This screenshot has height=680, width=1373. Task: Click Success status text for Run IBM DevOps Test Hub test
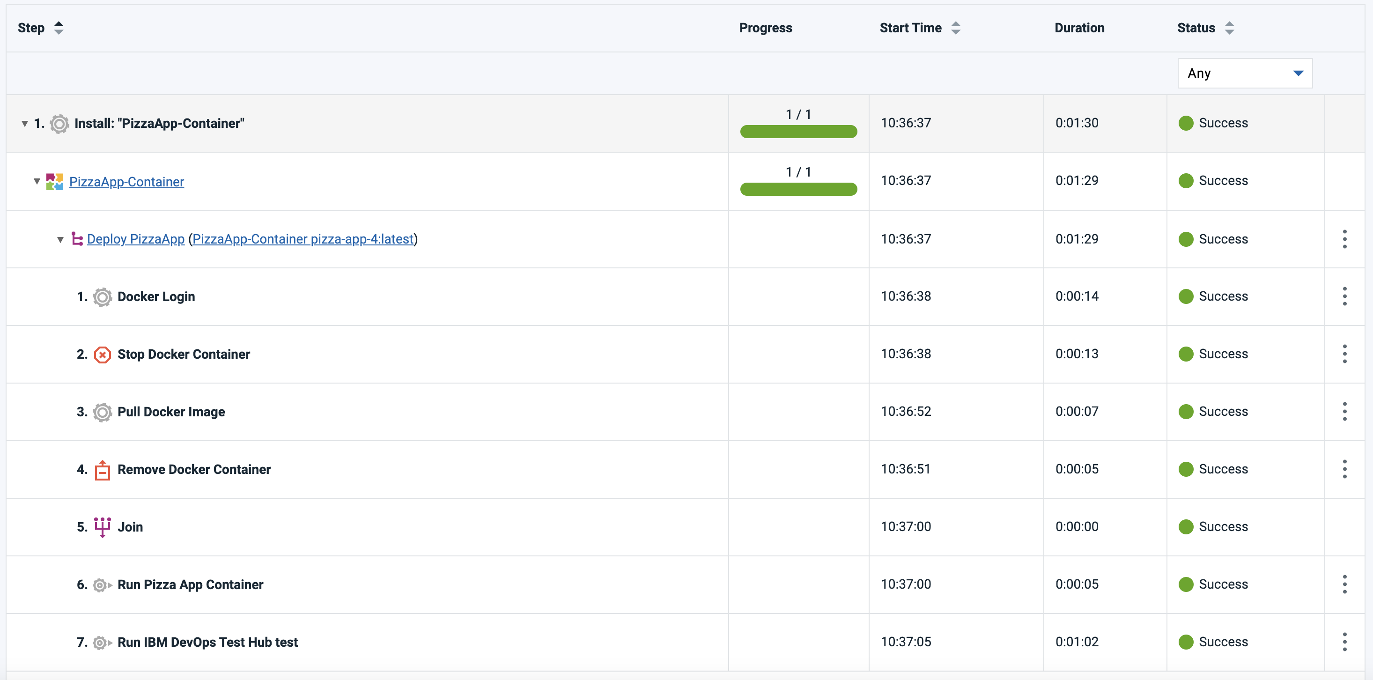[x=1223, y=642]
